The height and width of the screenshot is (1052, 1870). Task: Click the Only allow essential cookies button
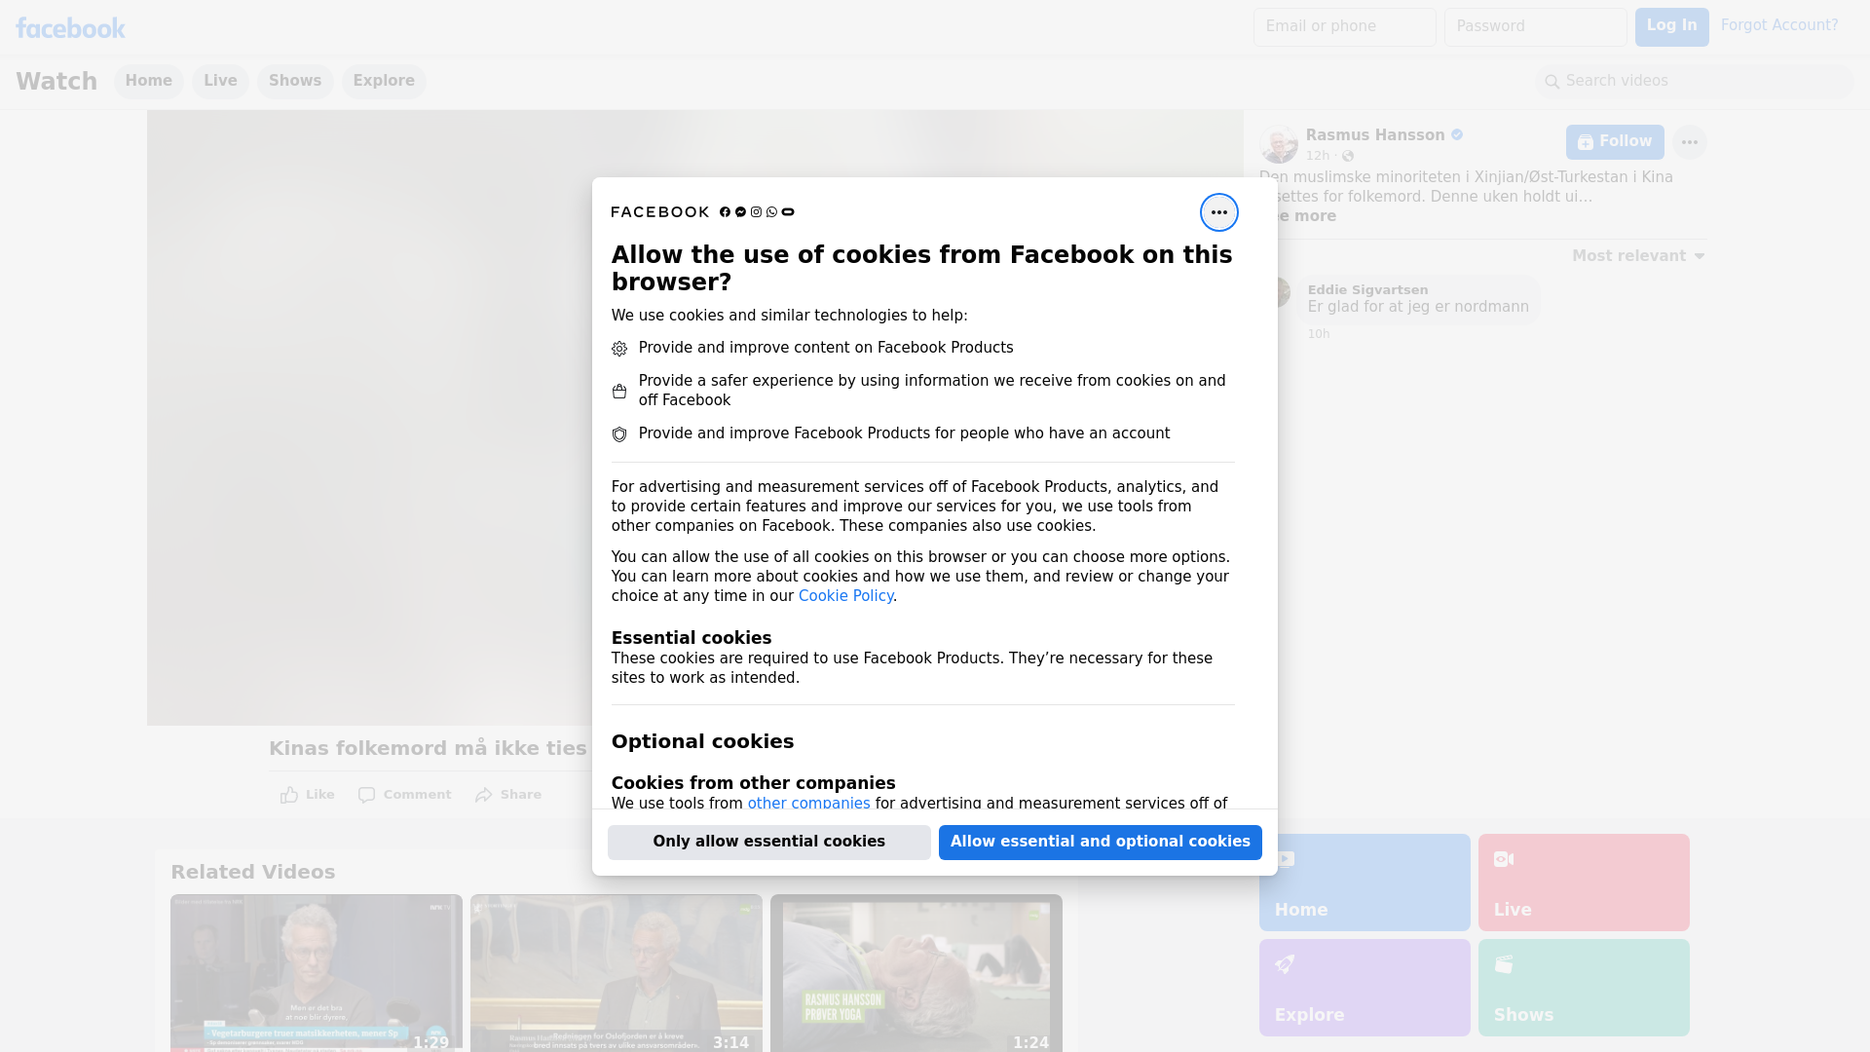[768, 843]
